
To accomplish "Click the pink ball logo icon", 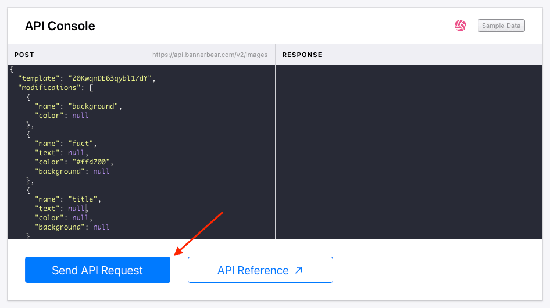I will click(x=460, y=26).
